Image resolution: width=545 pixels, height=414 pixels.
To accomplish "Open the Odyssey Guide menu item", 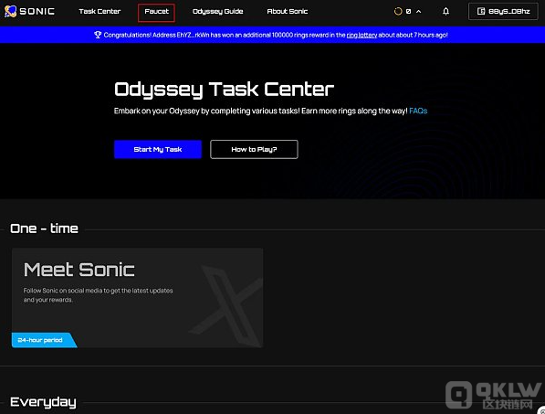I will pos(218,12).
